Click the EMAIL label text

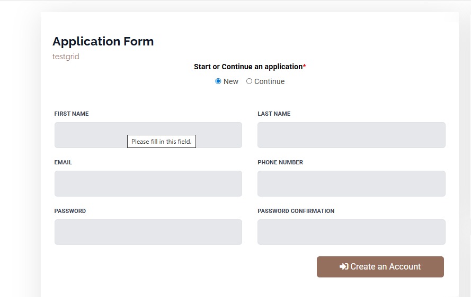[x=63, y=162]
